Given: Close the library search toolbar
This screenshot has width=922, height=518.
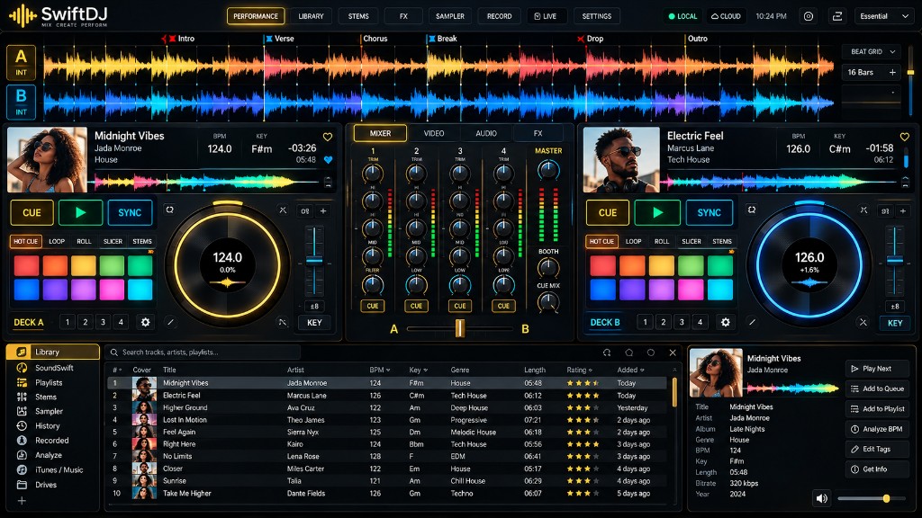Looking at the screenshot, I should tap(673, 353).
